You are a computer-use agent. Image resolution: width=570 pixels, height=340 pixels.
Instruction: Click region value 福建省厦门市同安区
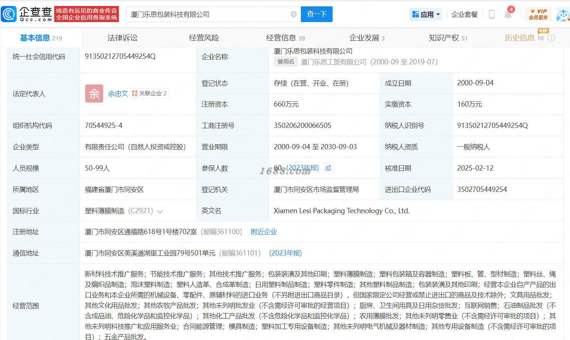[114, 190]
